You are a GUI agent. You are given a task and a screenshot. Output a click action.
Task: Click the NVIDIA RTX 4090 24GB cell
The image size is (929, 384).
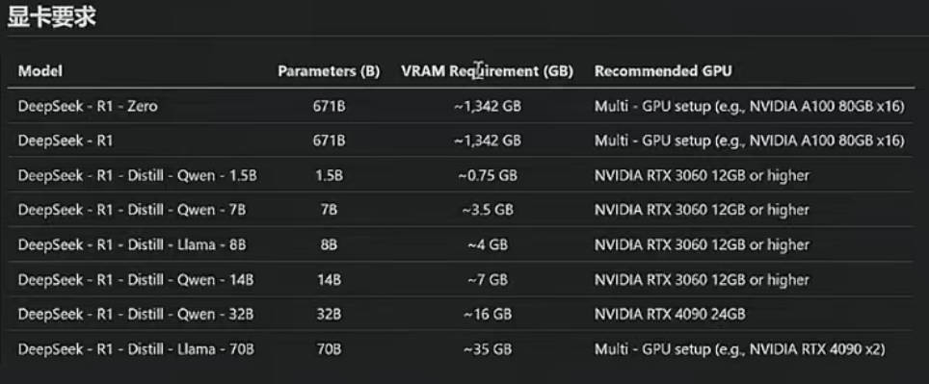(670, 315)
